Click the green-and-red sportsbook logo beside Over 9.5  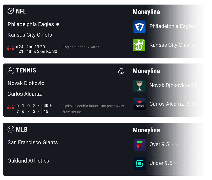[140, 145]
